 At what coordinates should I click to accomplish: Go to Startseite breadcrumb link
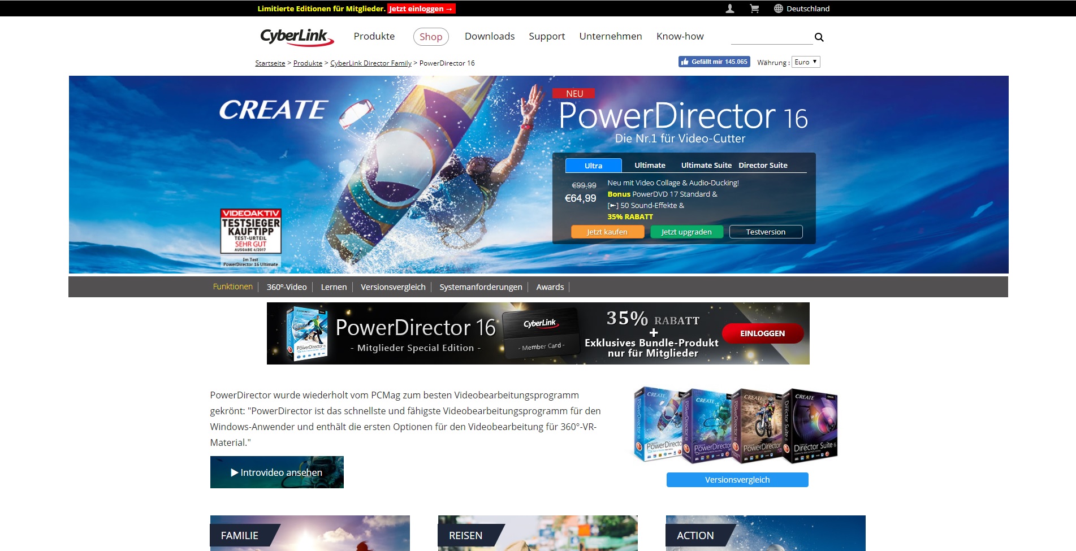270,63
